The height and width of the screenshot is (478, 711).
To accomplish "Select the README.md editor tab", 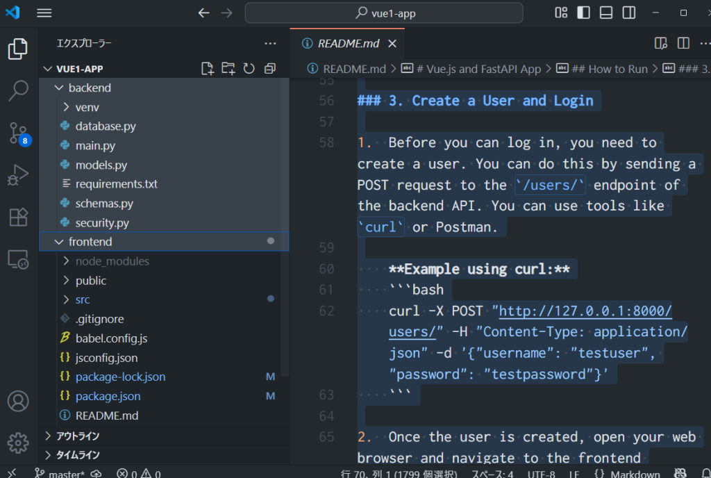I will [347, 44].
